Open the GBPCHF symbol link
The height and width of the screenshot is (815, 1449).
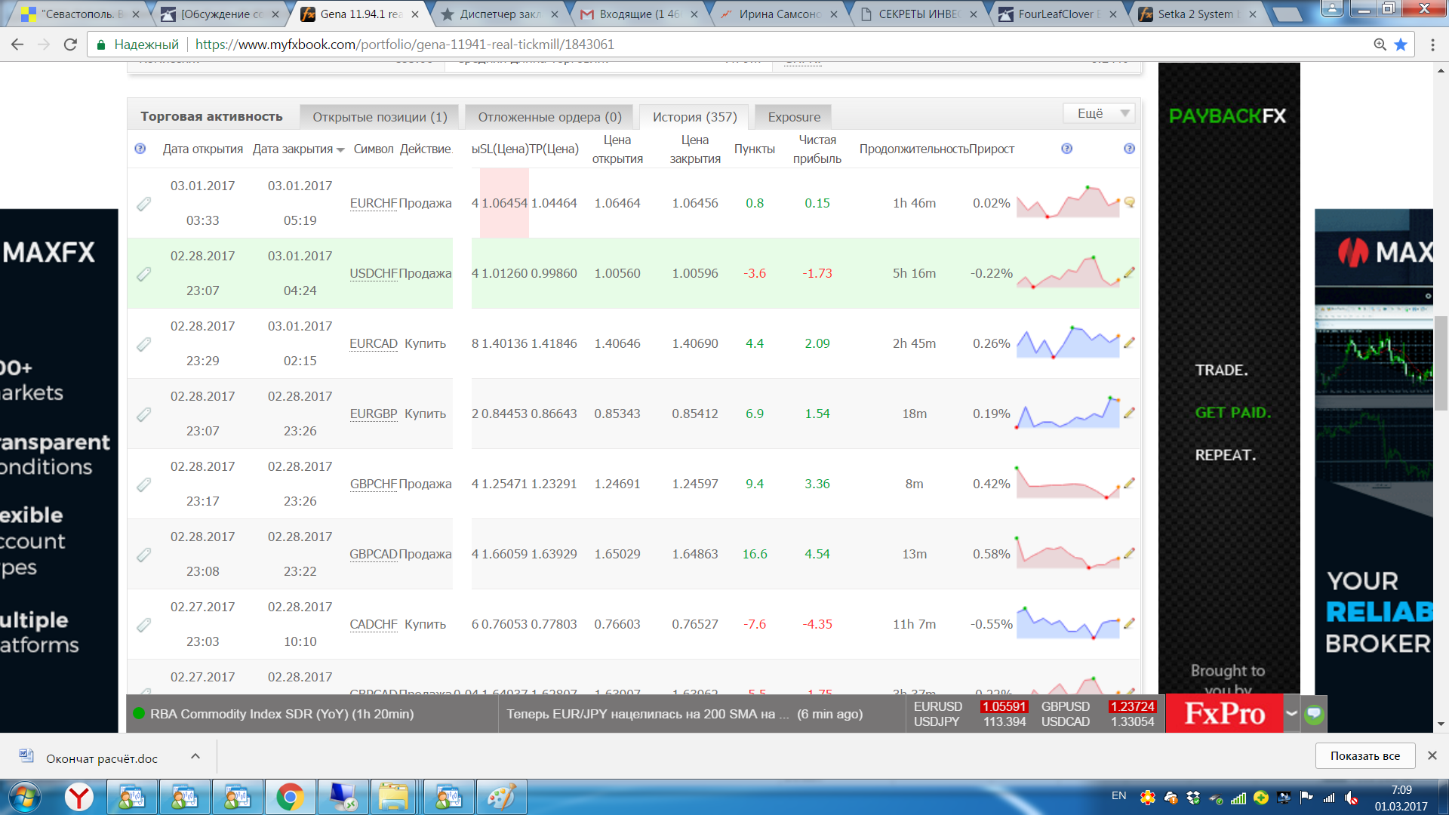(374, 484)
